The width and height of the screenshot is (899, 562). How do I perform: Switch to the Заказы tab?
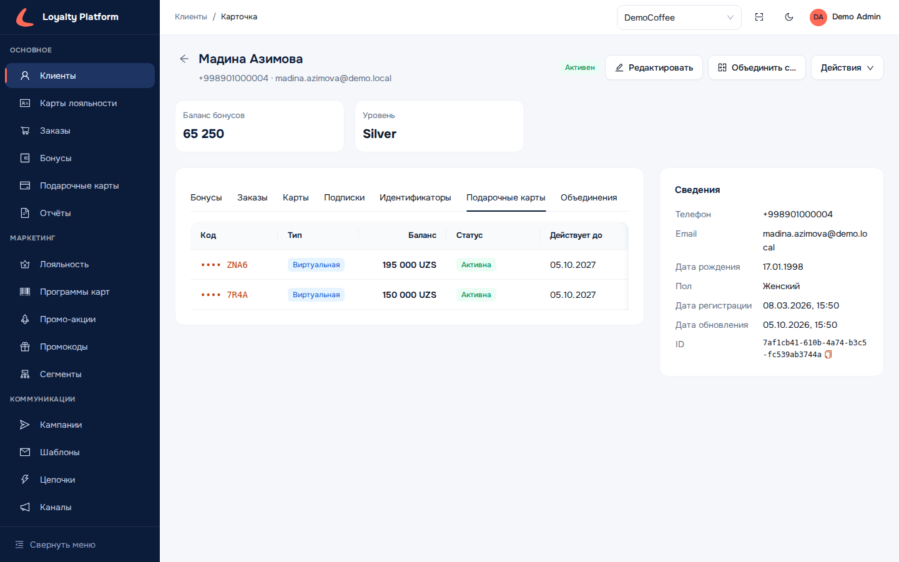tap(252, 197)
